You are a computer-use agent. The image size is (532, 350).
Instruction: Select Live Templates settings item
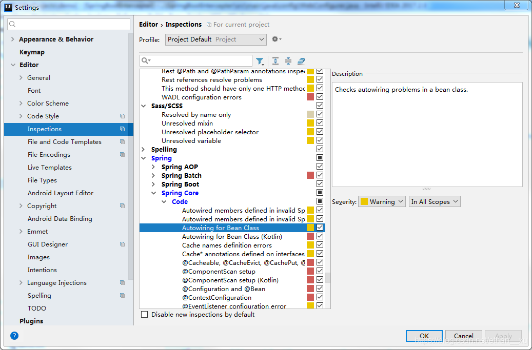click(x=50, y=168)
